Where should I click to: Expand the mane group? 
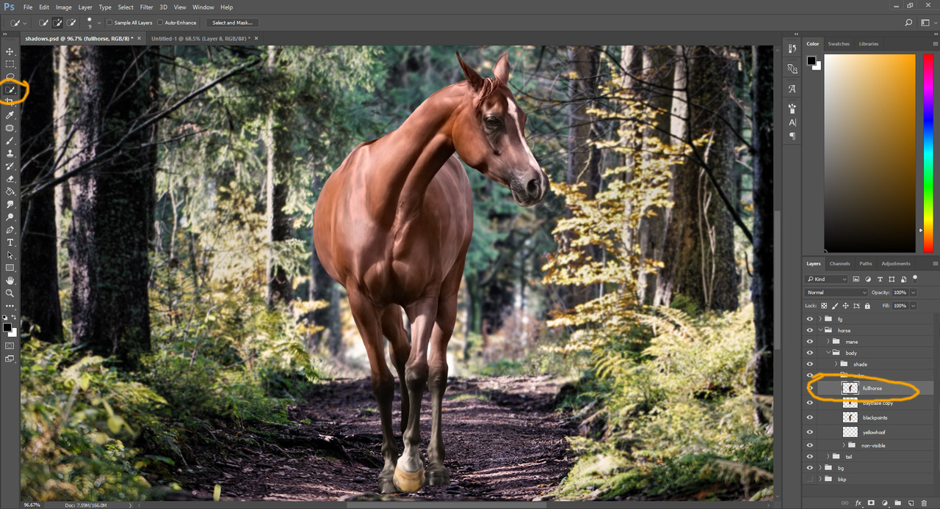point(828,342)
